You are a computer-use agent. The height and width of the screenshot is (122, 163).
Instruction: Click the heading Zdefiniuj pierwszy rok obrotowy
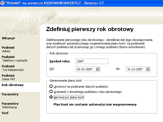[x=90, y=29]
